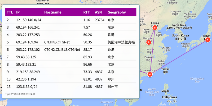Click the IP column header
Screen dimensions: 212x106
pyautogui.click(x=18, y=12)
